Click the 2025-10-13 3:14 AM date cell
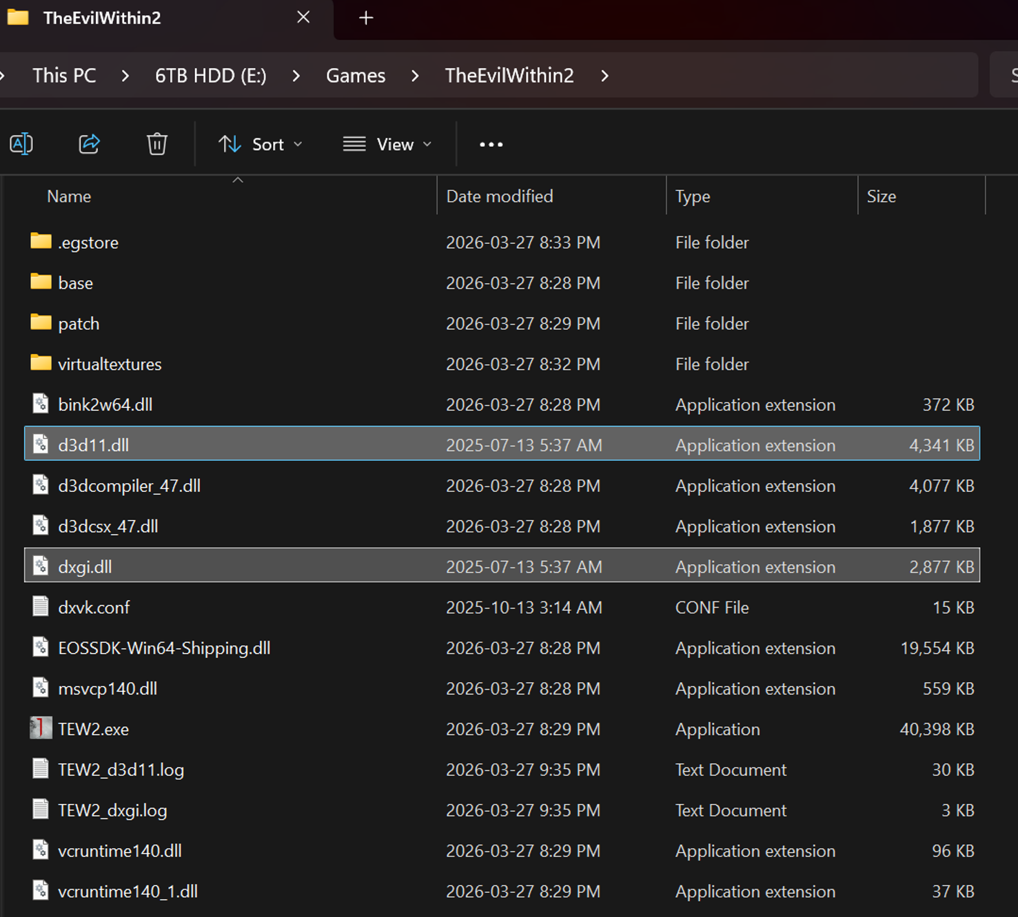This screenshot has width=1018, height=917. (524, 608)
